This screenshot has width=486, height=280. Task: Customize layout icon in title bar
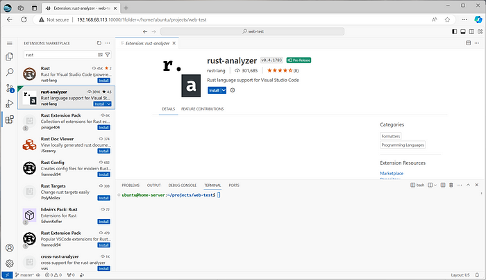(480, 31)
